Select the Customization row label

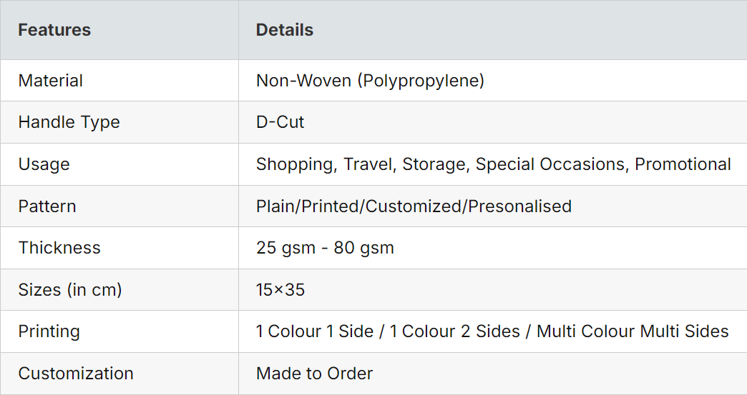click(x=76, y=373)
